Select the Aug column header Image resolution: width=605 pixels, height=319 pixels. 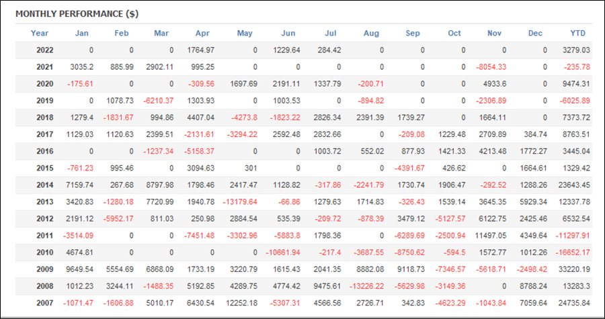tap(371, 33)
